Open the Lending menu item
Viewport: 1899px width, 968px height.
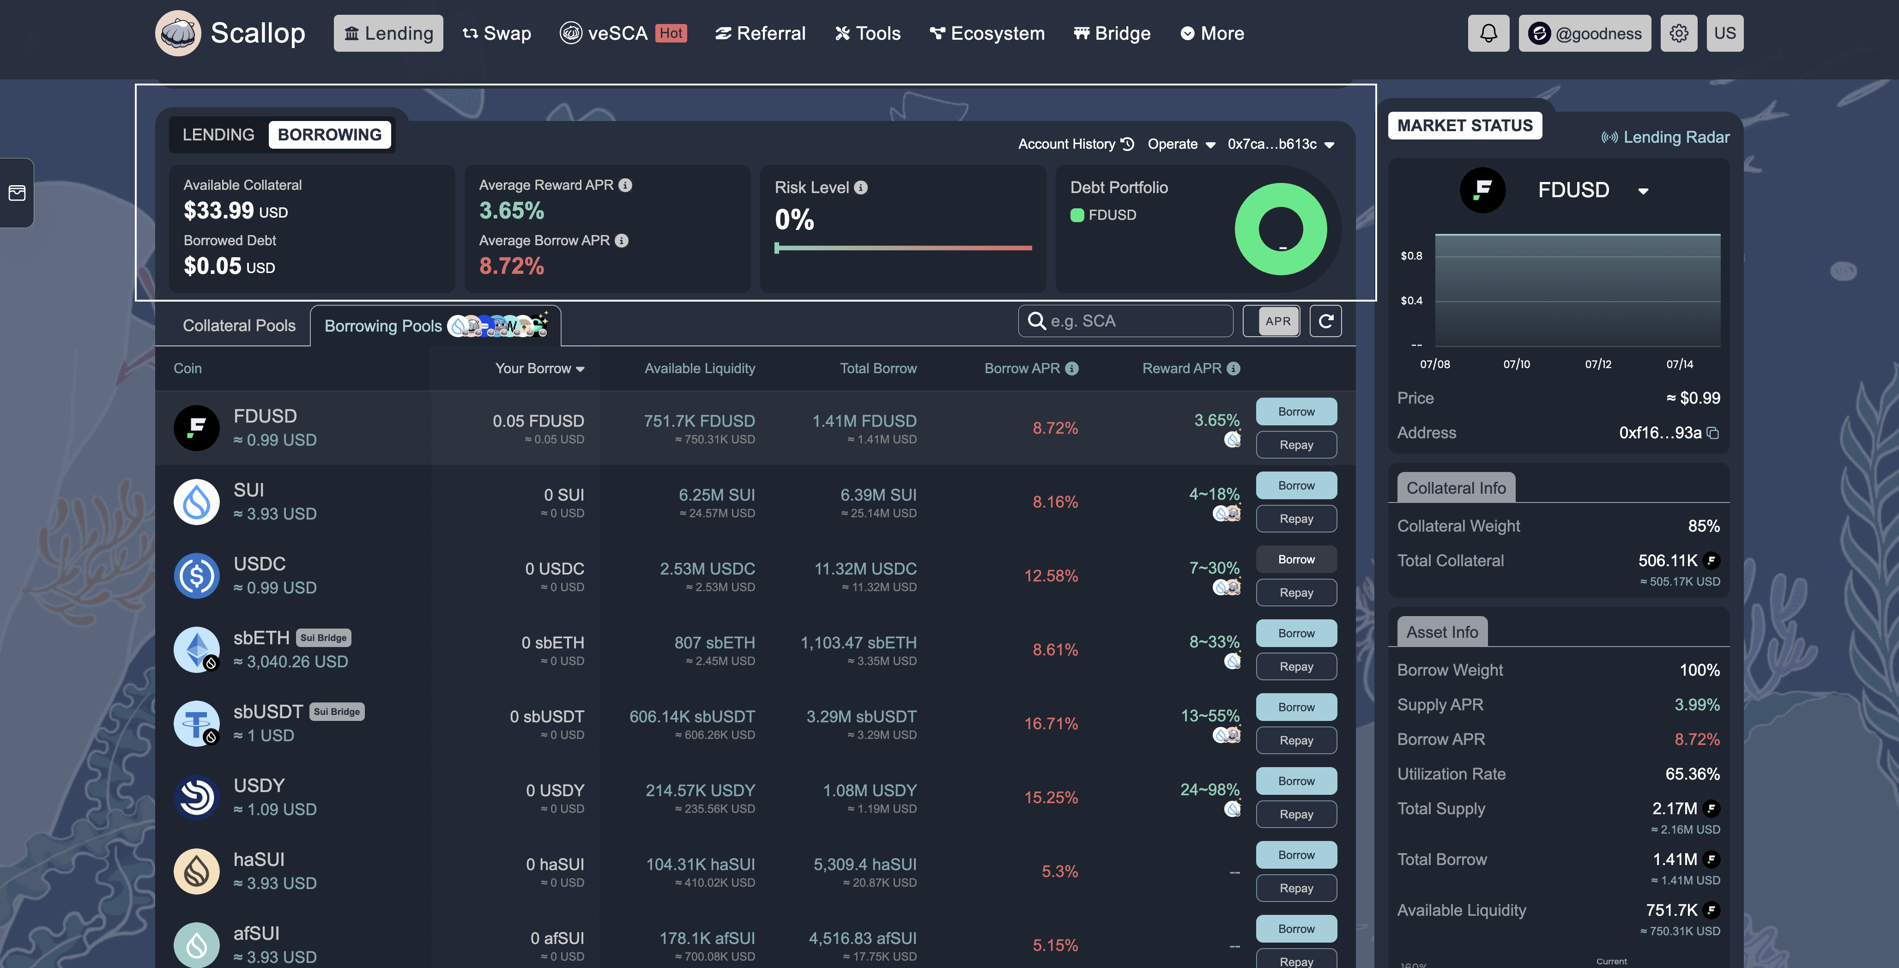pyautogui.click(x=388, y=33)
